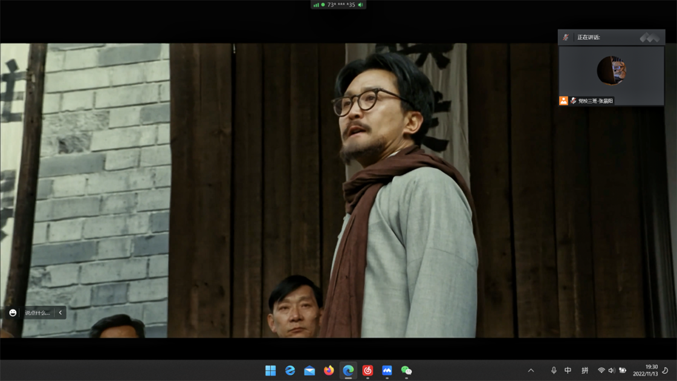Click muted mic icon next to participant name
677x381 pixels.
(574, 100)
